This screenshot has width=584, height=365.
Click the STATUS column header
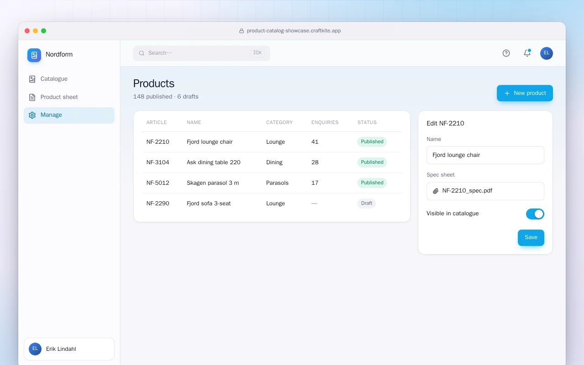[367, 123]
